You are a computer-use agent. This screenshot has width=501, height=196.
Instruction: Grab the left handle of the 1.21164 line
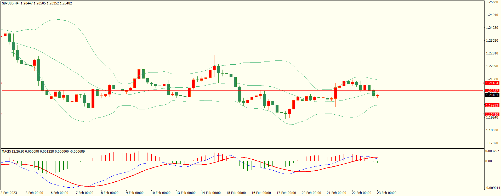(x=1, y=83)
